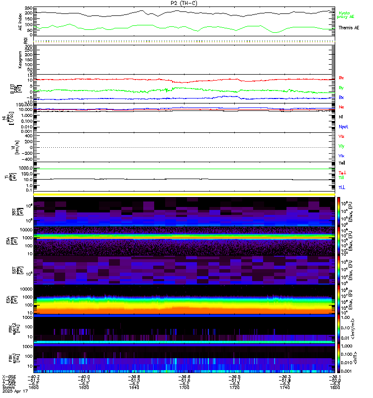The width and height of the screenshot is (373, 398).
Task: Click the "AE index" axis label
Action: click(x=20, y=22)
